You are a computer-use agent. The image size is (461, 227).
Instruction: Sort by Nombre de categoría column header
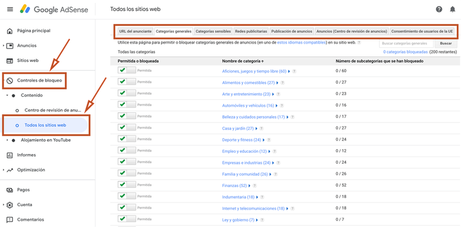coord(243,61)
